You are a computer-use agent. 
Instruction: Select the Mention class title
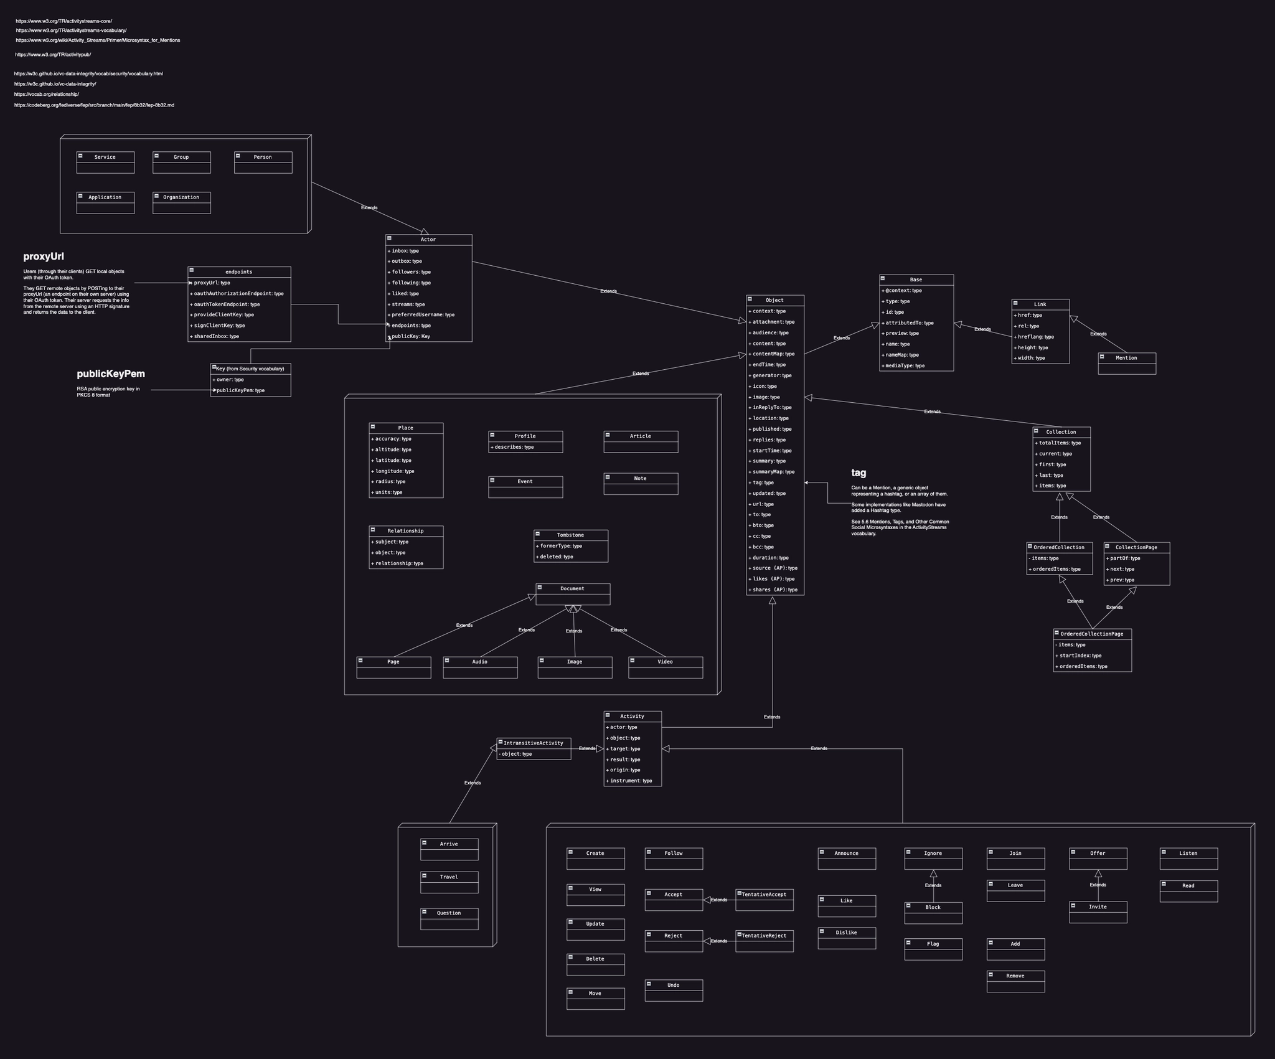(1126, 358)
